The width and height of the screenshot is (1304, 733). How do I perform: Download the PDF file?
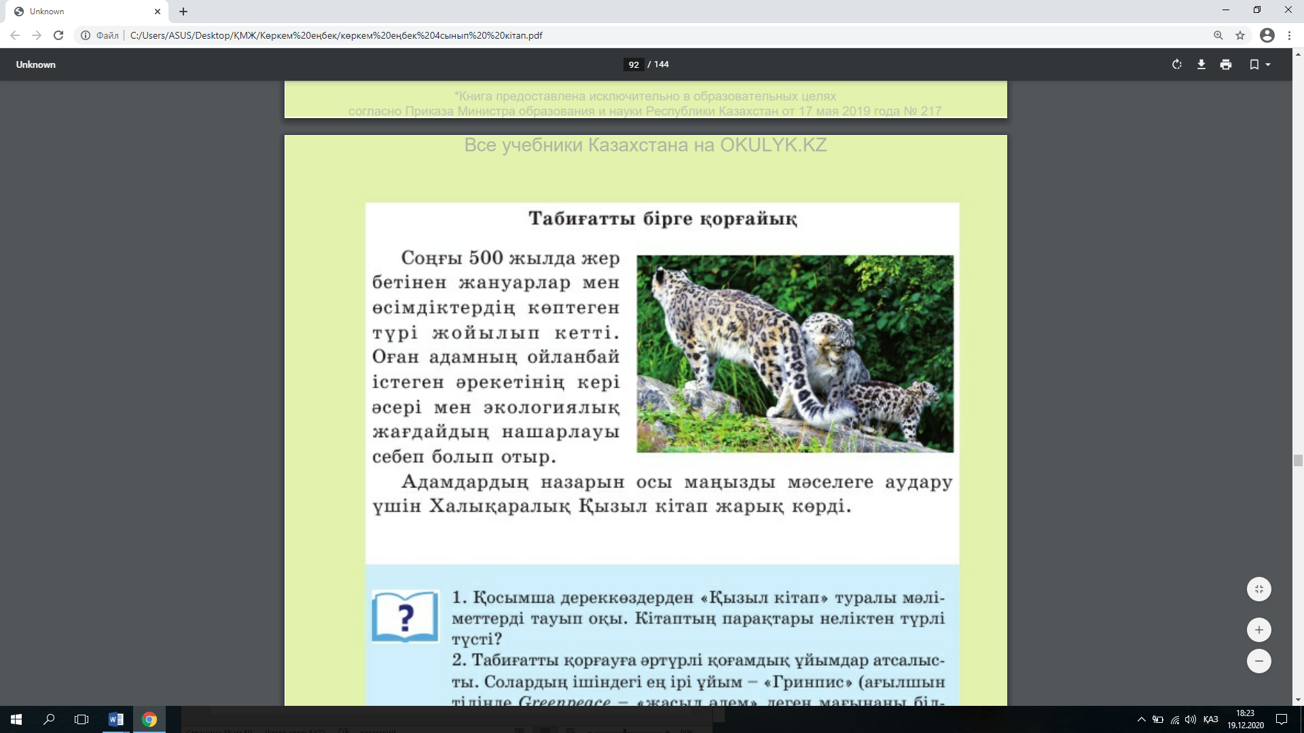click(x=1201, y=64)
